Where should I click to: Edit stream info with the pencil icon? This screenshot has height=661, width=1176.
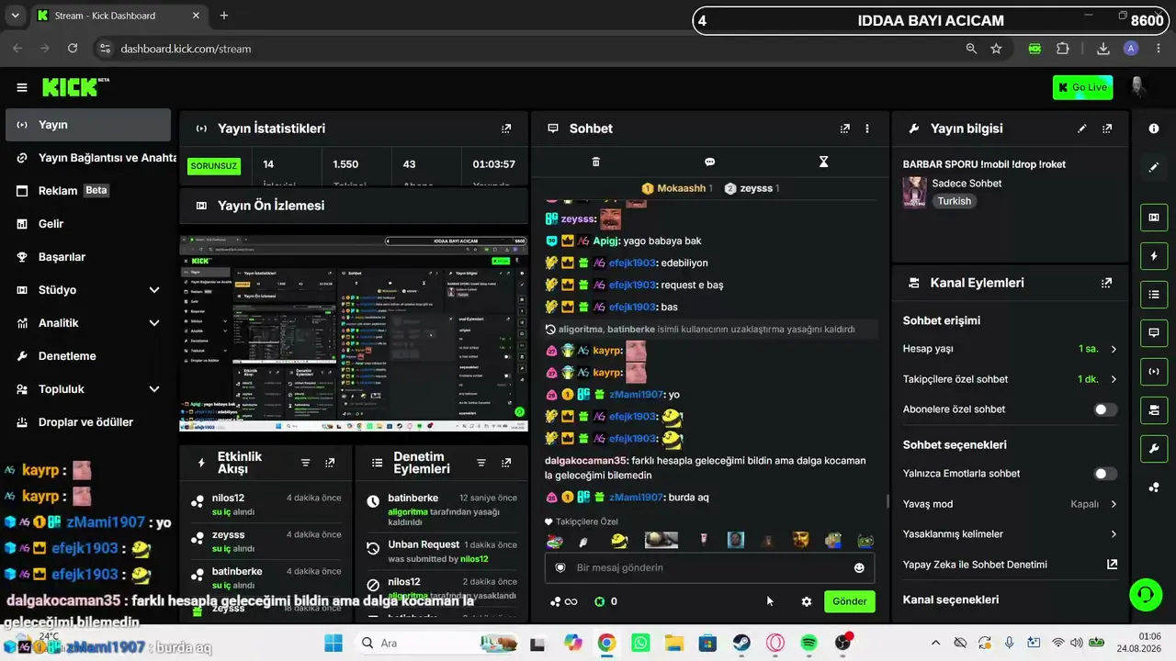(1082, 129)
